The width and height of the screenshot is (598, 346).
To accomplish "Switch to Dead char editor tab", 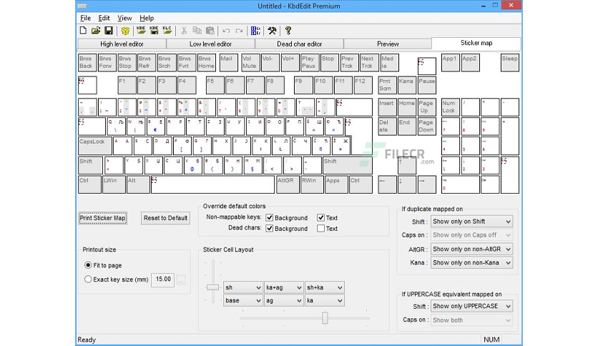I will coord(300,44).
